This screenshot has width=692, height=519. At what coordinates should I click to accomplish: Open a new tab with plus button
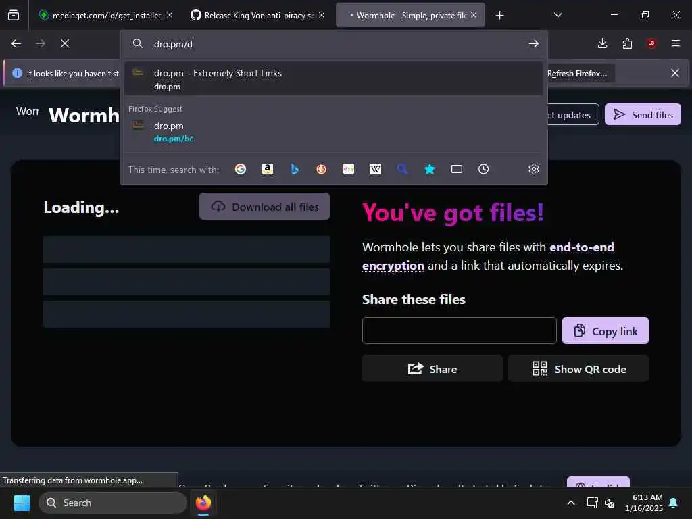click(x=499, y=16)
